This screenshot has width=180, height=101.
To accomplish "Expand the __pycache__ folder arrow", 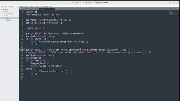I will coord(3,14).
